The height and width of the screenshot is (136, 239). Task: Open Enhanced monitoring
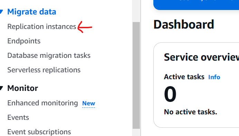click(x=43, y=103)
